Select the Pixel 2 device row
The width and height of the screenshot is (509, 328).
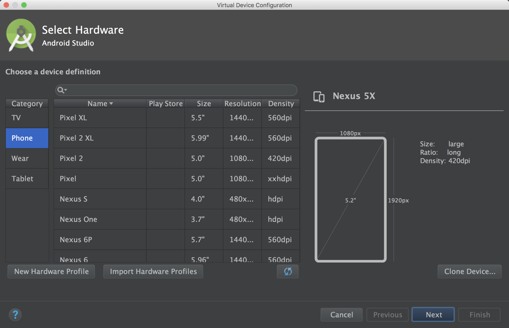point(177,159)
